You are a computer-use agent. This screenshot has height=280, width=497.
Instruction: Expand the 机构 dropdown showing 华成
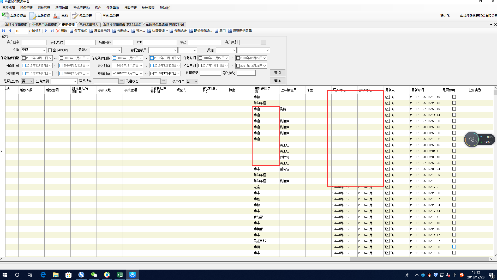click(44, 50)
